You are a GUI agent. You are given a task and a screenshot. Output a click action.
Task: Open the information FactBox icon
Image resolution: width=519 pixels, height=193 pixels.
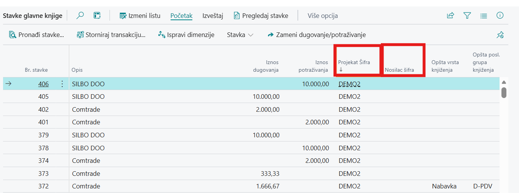click(500, 16)
